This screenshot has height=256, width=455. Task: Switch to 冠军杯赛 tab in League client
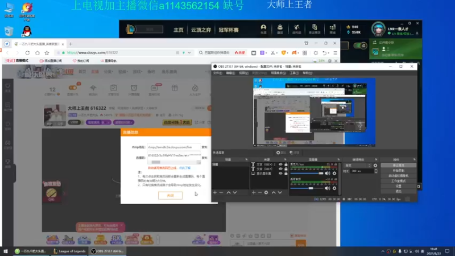tap(229, 30)
